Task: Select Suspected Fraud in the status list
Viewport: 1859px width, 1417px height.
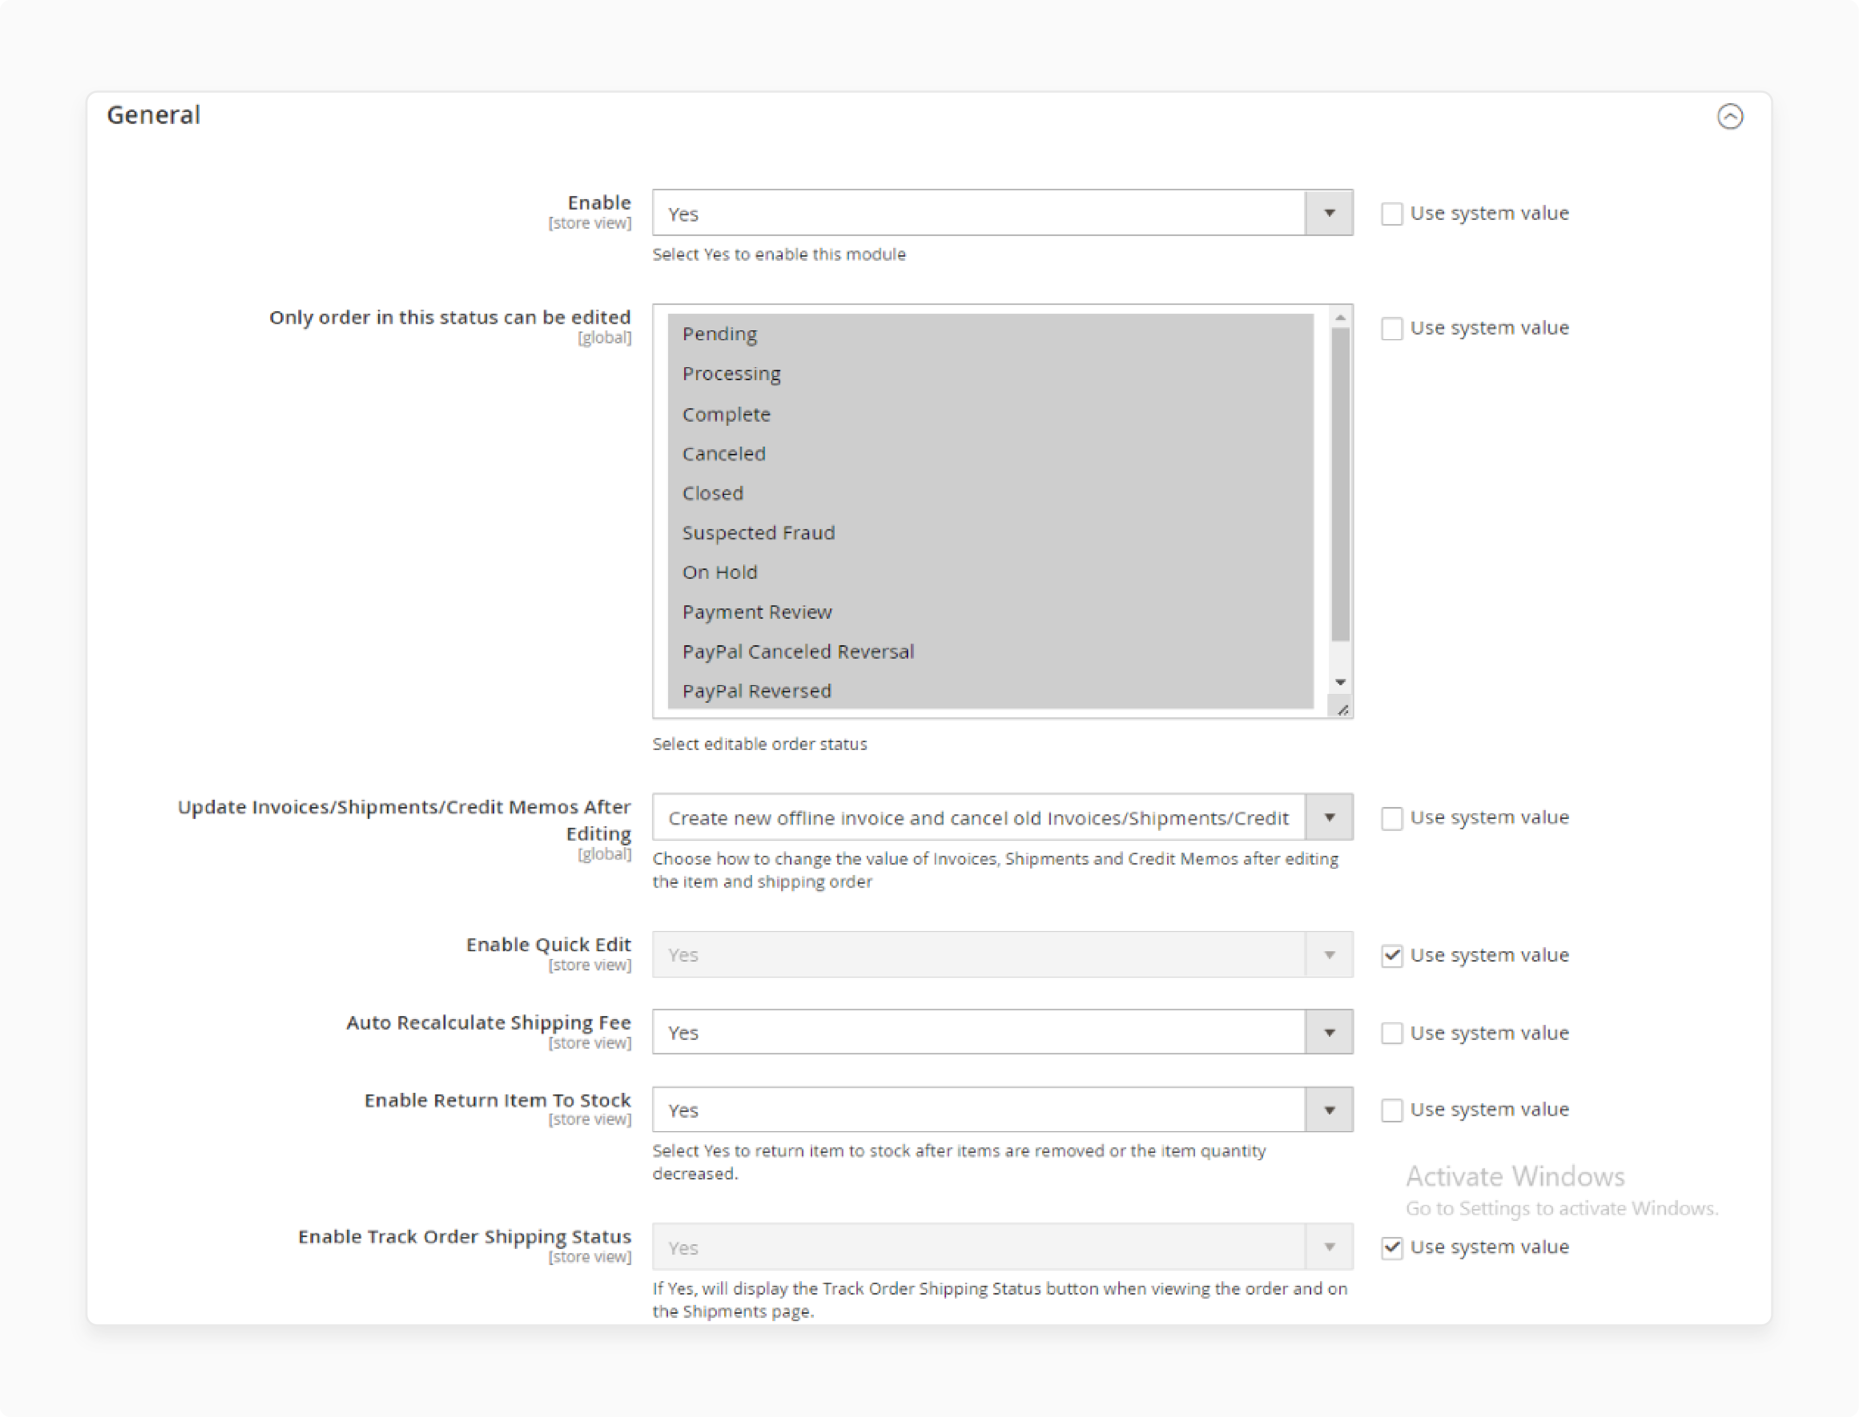Action: [x=990, y=533]
